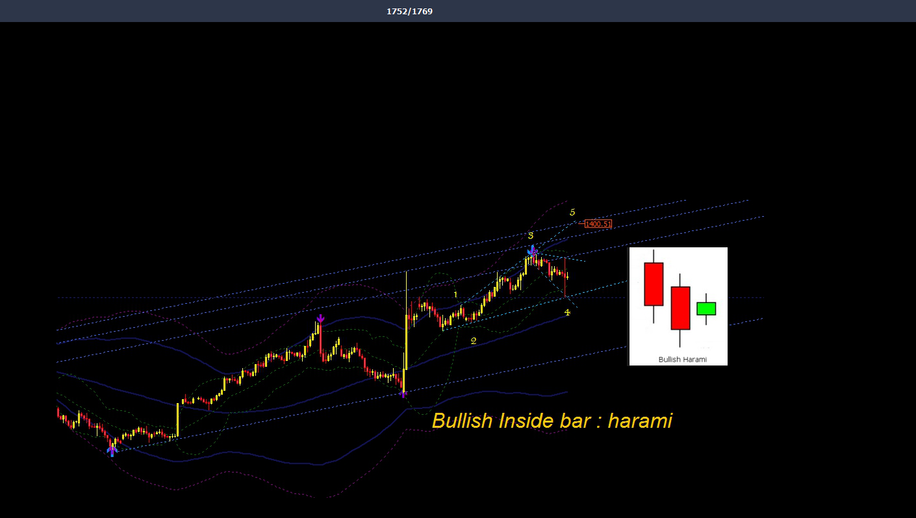This screenshot has width=916, height=518.
Task: Click the wave label 5
Action: [x=572, y=212]
